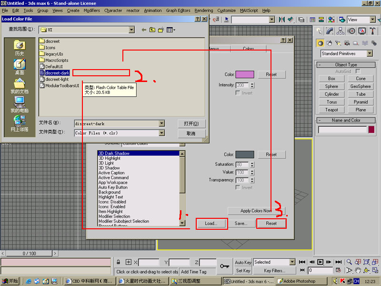Toggle absolute/offset transform type-in mode

tap(129, 262)
